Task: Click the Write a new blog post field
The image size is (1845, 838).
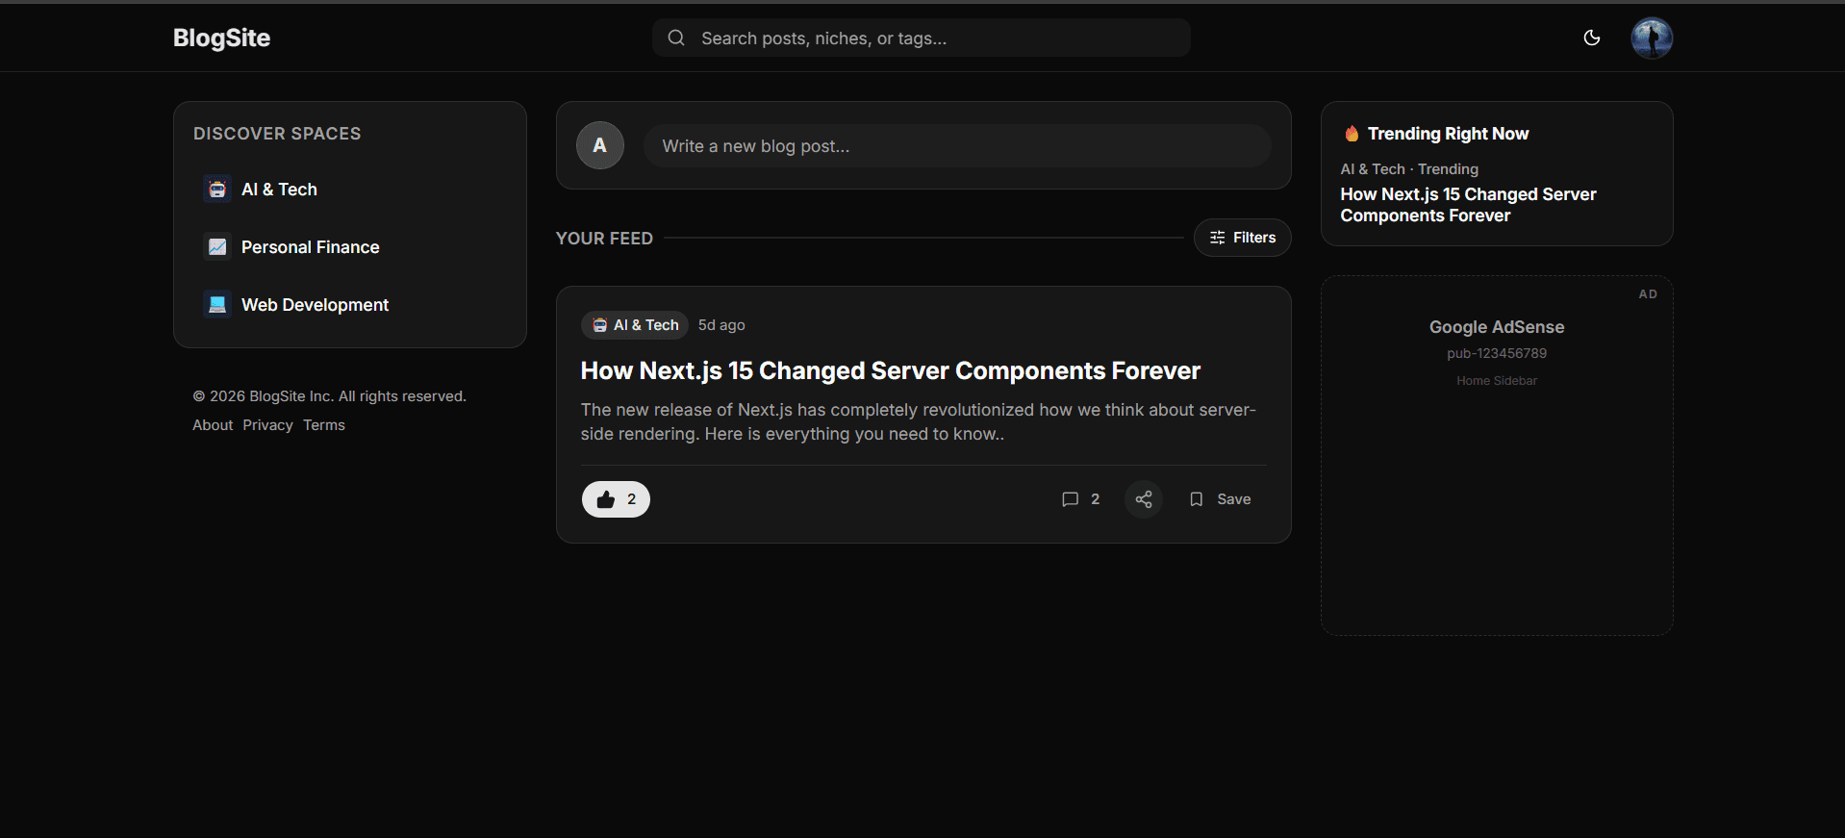Action: click(x=957, y=146)
